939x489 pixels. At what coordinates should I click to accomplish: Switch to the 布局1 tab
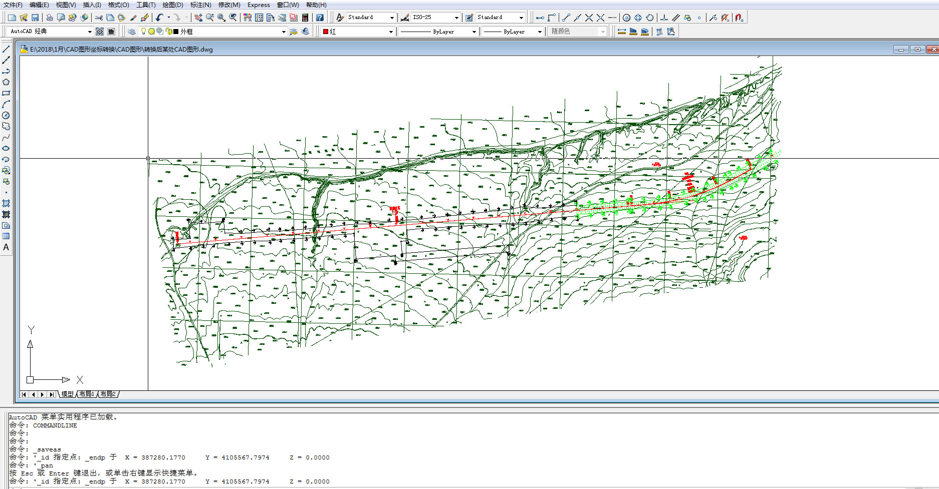tap(87, 394)
